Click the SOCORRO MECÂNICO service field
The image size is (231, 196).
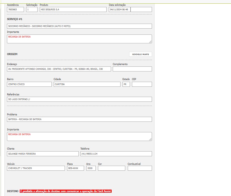point(79,26)
